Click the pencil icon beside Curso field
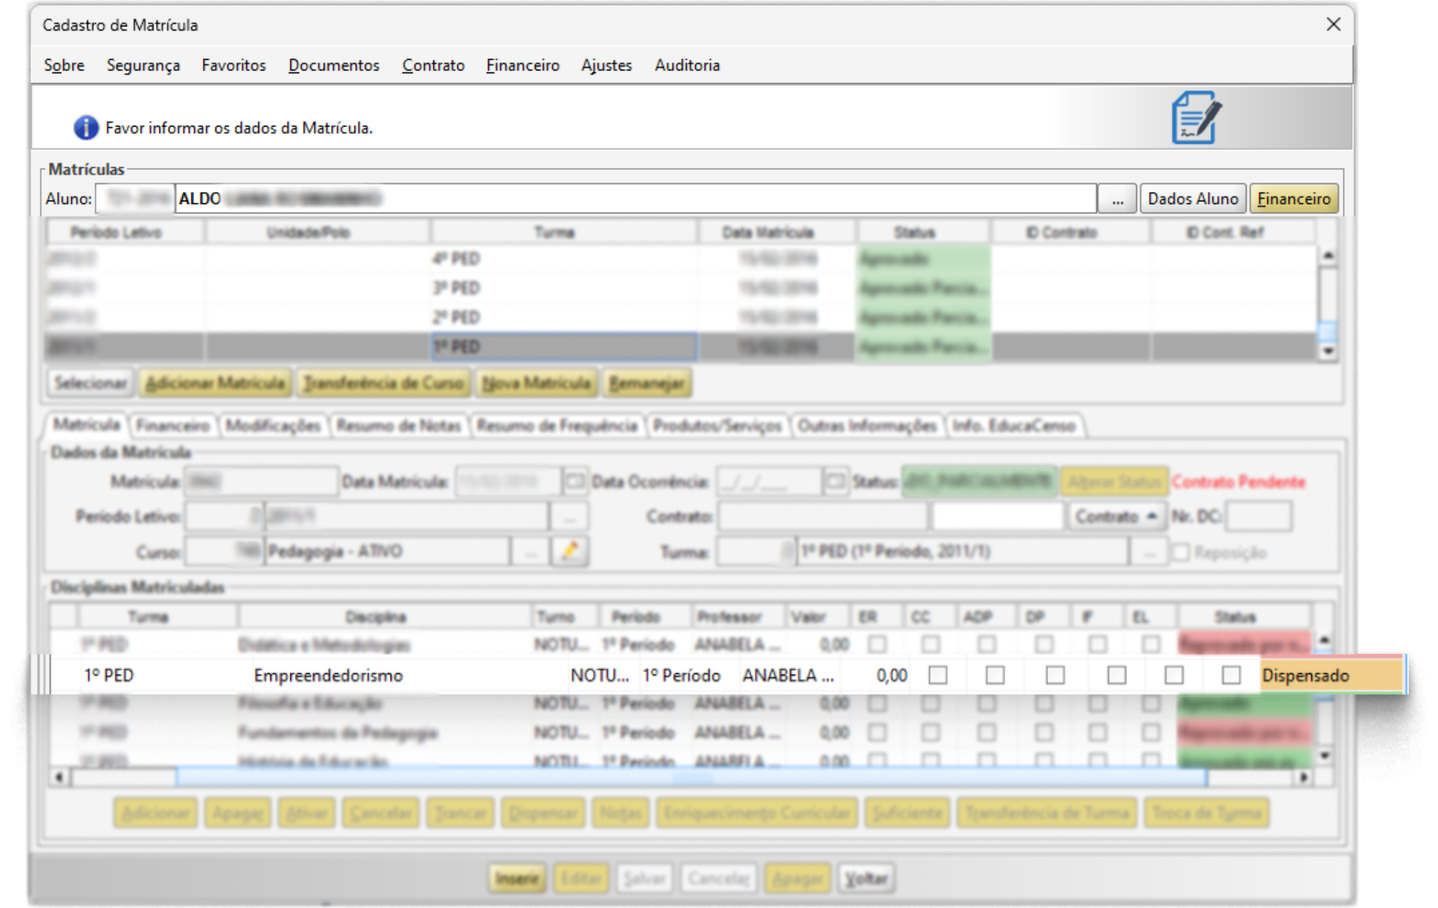The height and width of the screenshot is (908, 1438). click(x=570, y=551)
